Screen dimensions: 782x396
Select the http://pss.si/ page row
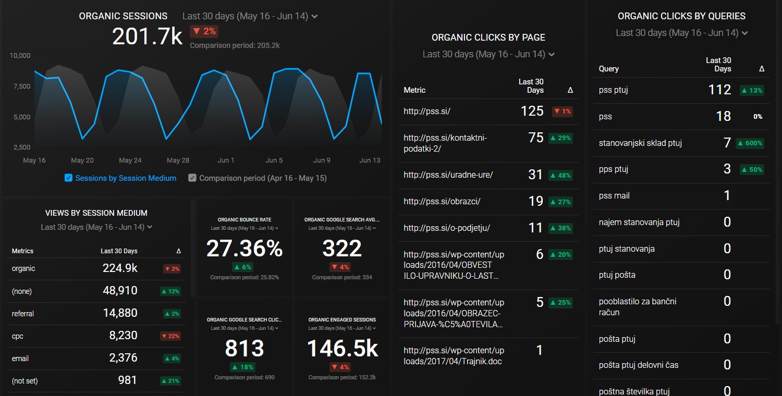488,111
